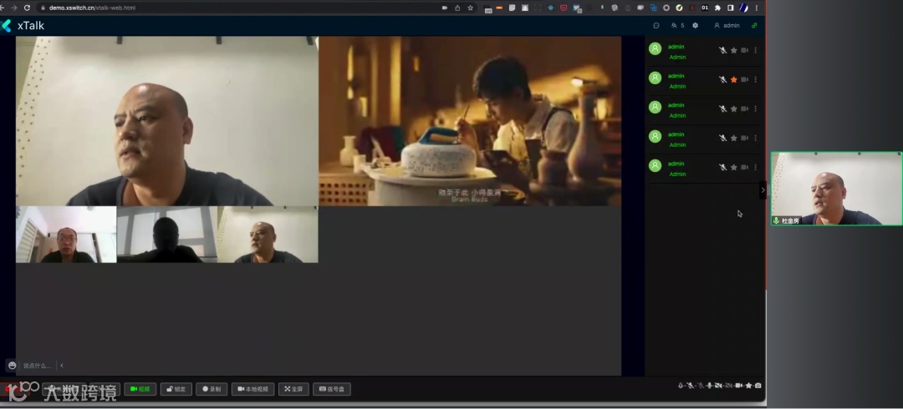The height and width of the screenshot is (409, 903).
Task: Open the settings gear in xTalk header
Action: [x=695, y=25]
